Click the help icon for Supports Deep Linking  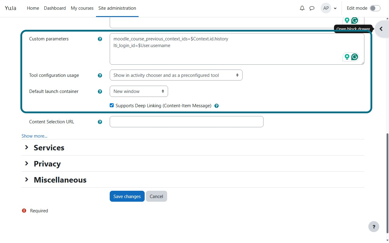[x=216, y=106]
